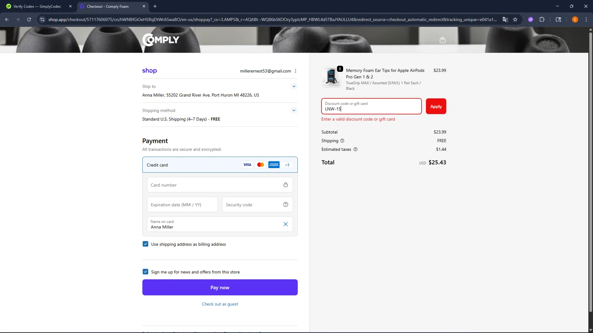Switch to the Verify Codes — SimplyCodes tab
The image size is (593, 333).
pos(37,6)
